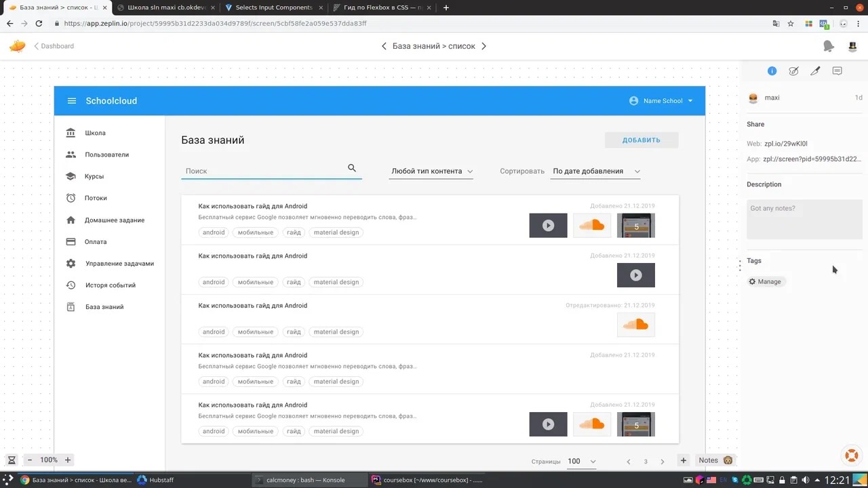Open the Chrome three-dot menu

858,23
